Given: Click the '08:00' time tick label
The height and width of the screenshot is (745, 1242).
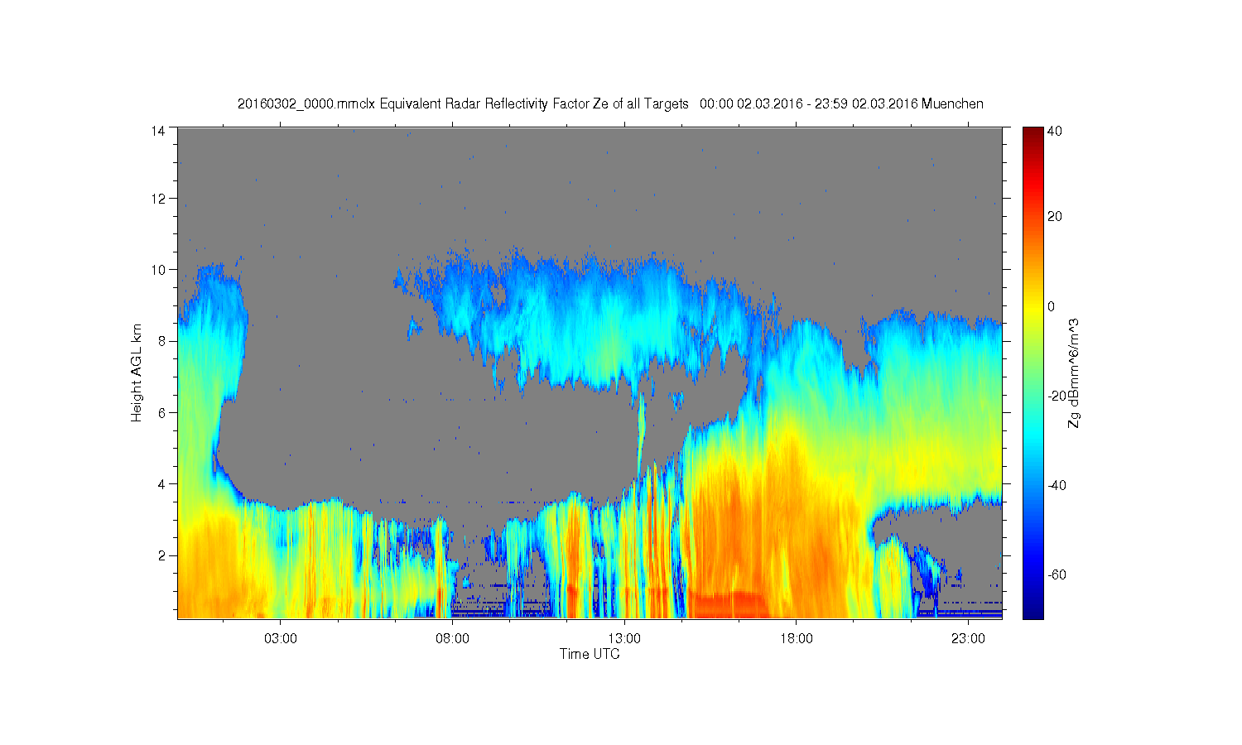Looking at the screenshot, I should pyautogui.click(x=453, y=638).
